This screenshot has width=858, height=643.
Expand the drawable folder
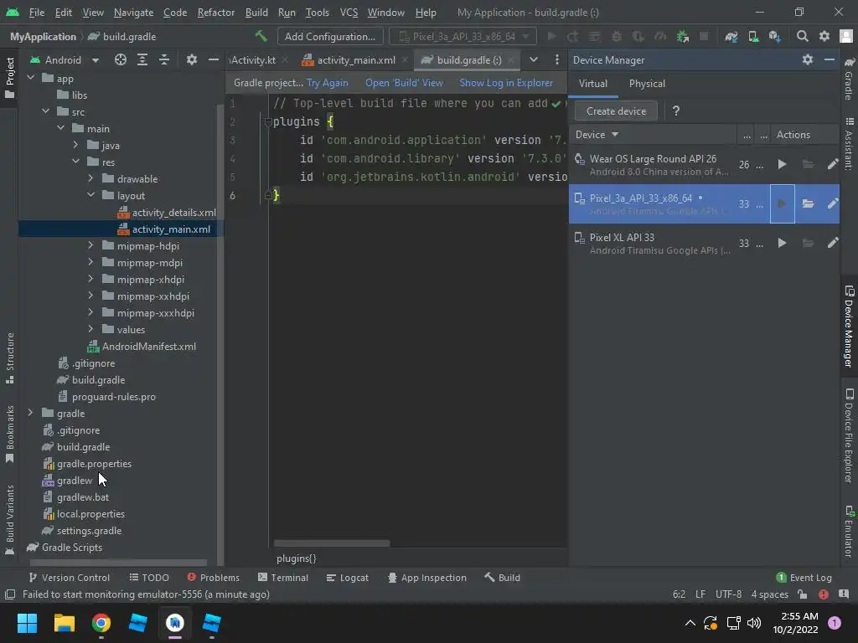click(x=90, y=178)
